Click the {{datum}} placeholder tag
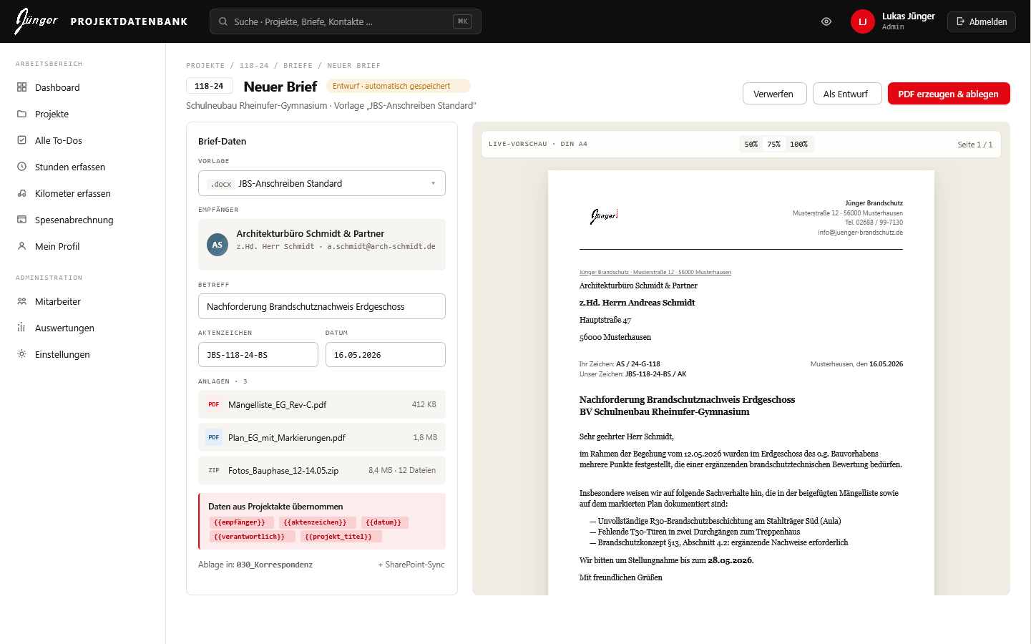1031x644 pixels. click(383, 522)
